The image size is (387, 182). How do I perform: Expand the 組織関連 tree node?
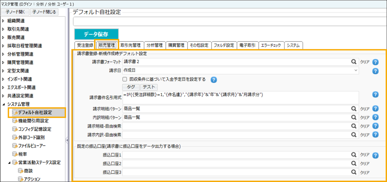coord(3,21)
